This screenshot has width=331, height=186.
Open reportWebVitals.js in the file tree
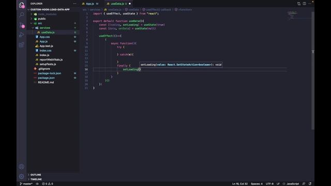pyautogui.click(x=51, y=60)
